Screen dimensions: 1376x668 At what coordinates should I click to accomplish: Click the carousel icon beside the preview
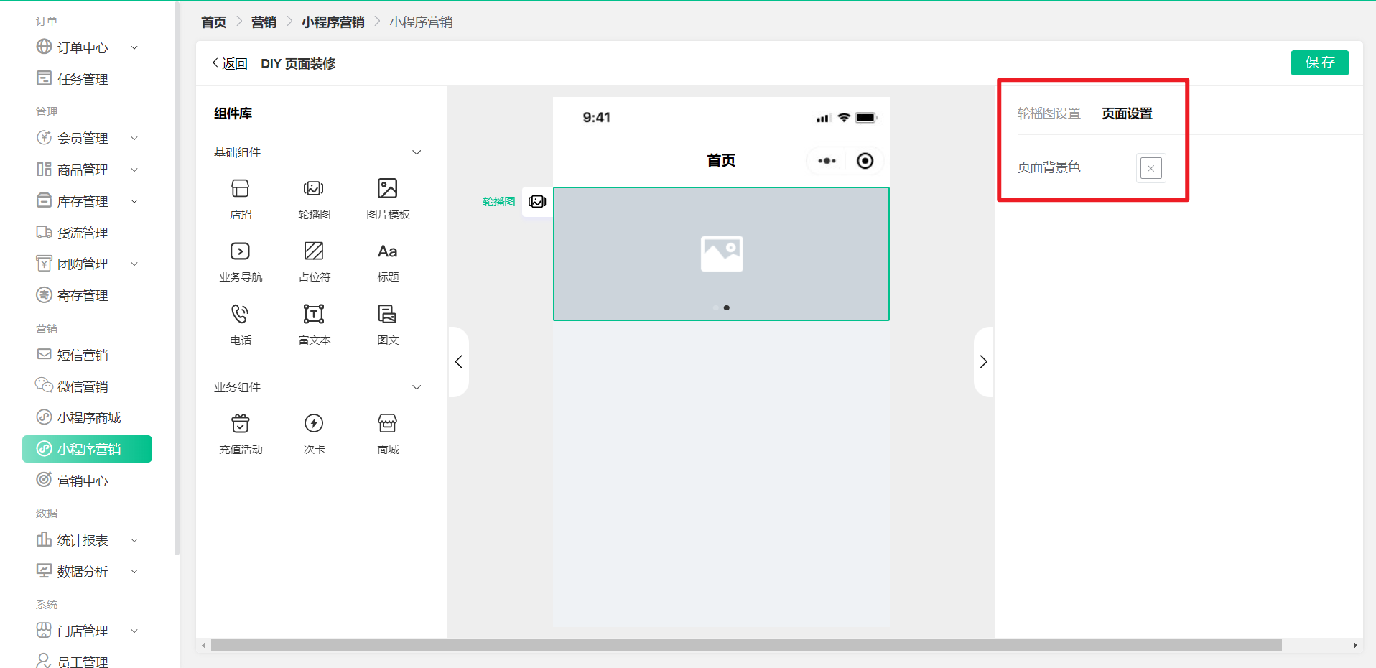(x=537, y=202)
